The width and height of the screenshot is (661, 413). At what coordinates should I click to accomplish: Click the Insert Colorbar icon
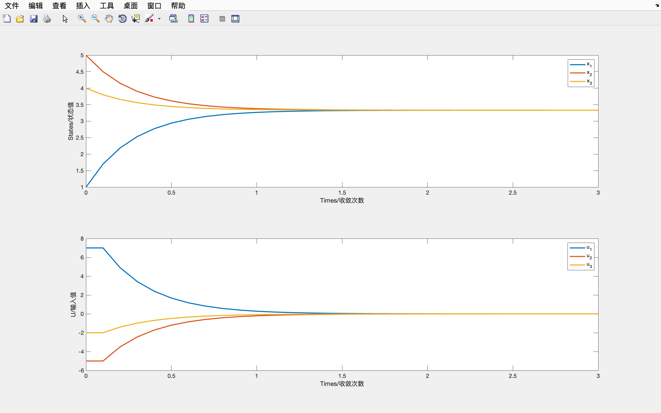(x=191, y=19)
